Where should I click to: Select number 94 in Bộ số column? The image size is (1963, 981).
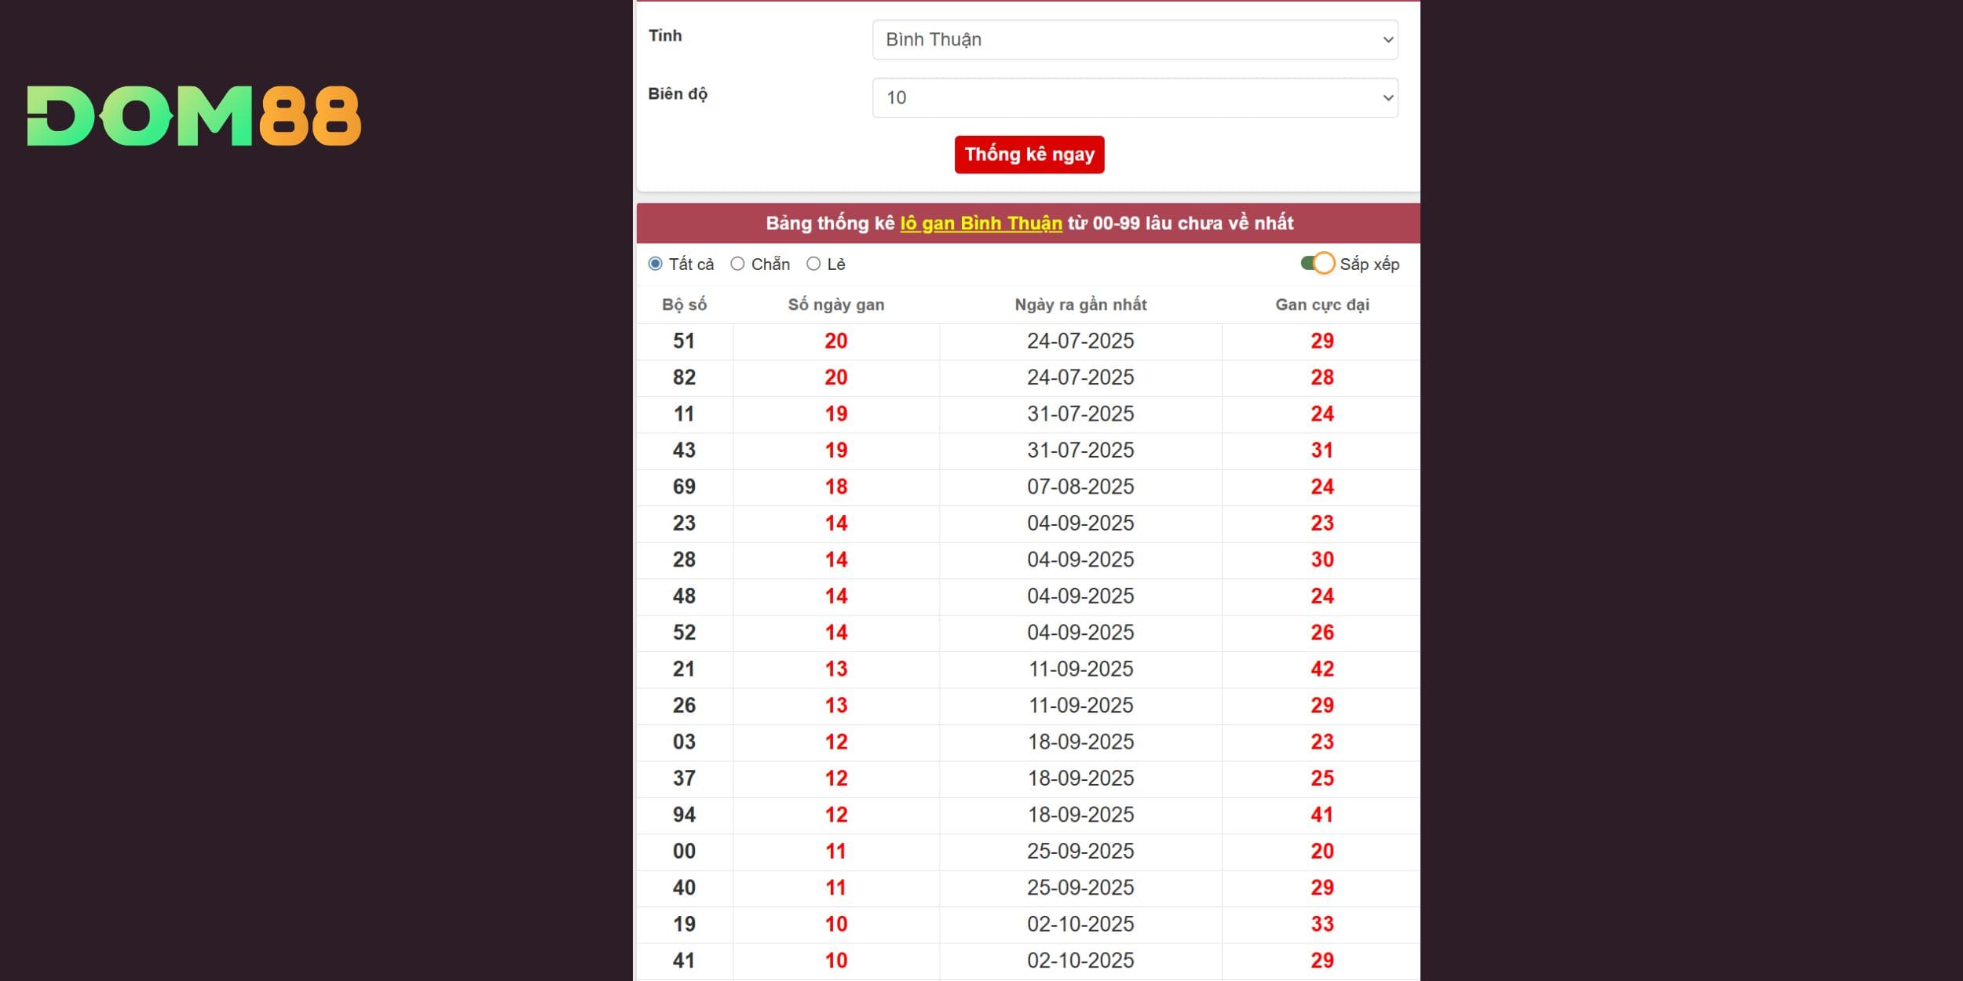click(684, 815)
